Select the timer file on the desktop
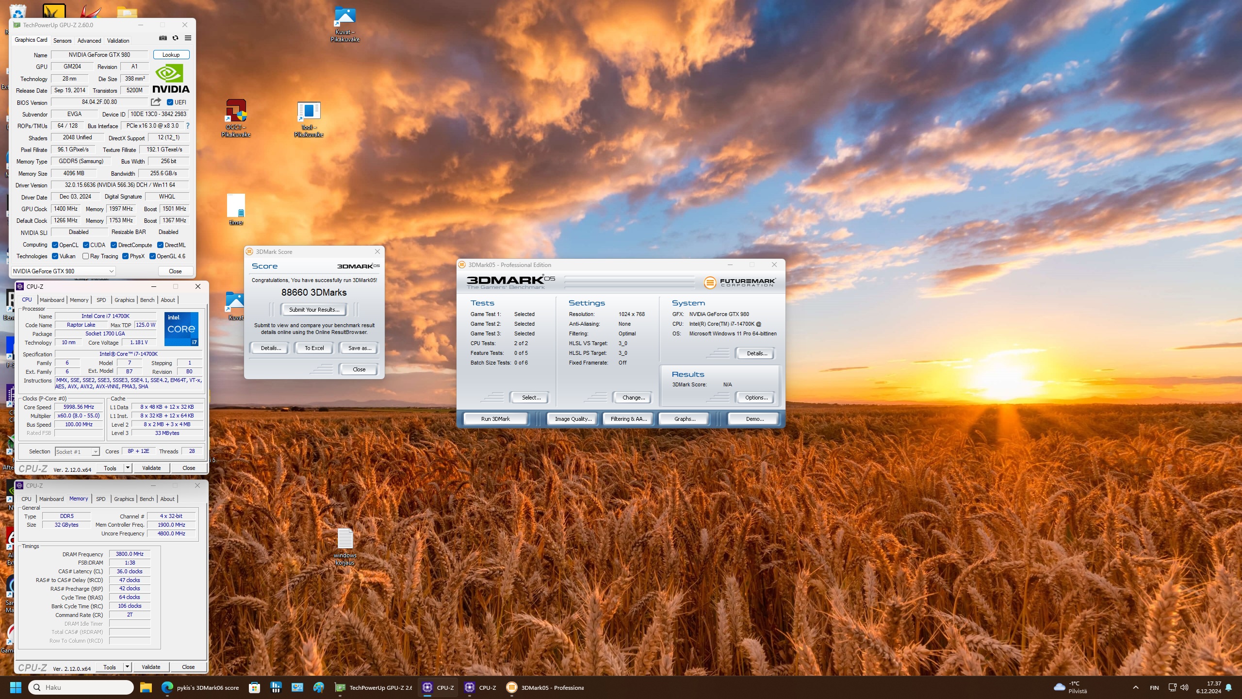The height and width of the screenshot is (699, 1242). pos(236,210)
